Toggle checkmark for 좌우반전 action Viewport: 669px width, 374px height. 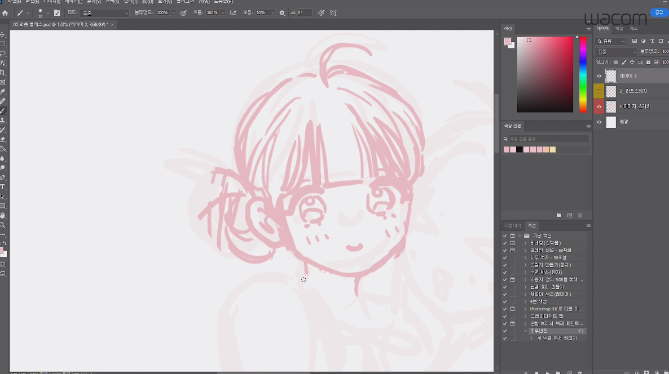(x=505, y=331)
